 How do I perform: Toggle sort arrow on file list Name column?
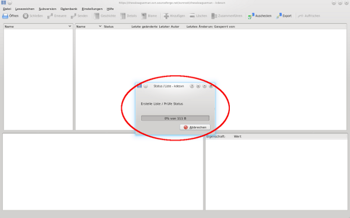[100, 26]
